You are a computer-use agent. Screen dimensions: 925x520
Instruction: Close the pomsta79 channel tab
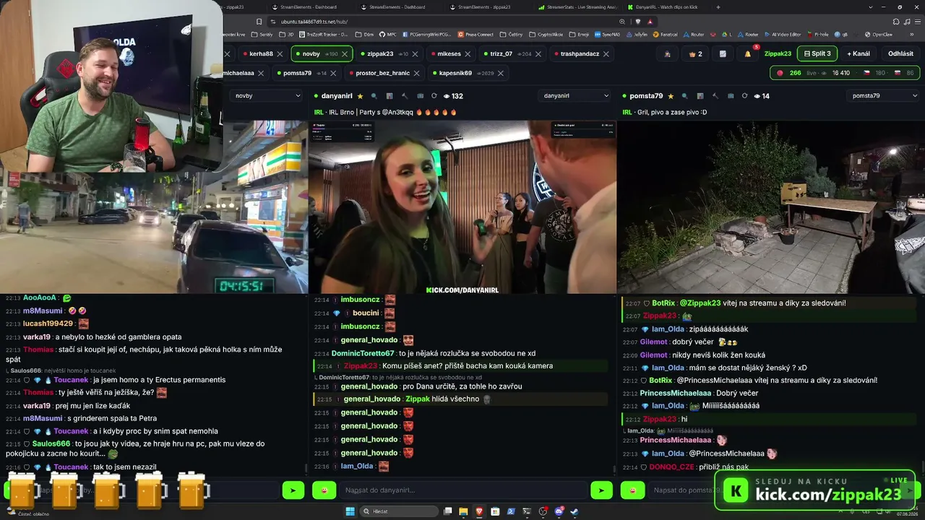click(333, 73)
